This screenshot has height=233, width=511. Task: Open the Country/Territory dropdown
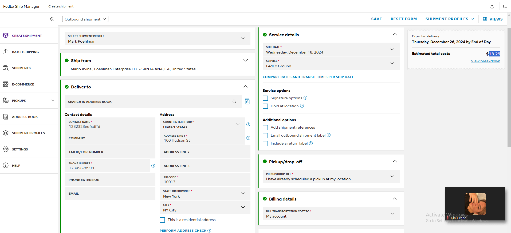point(202,124)
